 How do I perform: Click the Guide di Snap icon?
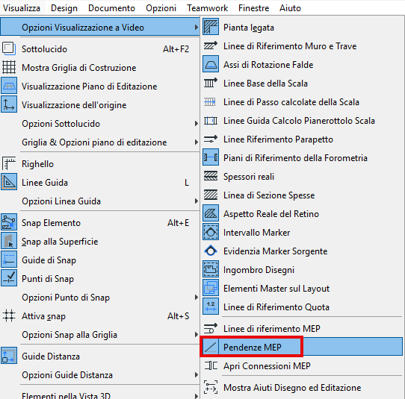click(9, 260)
